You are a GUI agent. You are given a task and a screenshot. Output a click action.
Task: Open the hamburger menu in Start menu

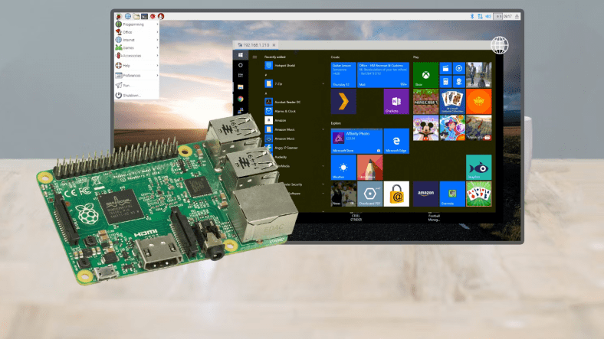254,57
